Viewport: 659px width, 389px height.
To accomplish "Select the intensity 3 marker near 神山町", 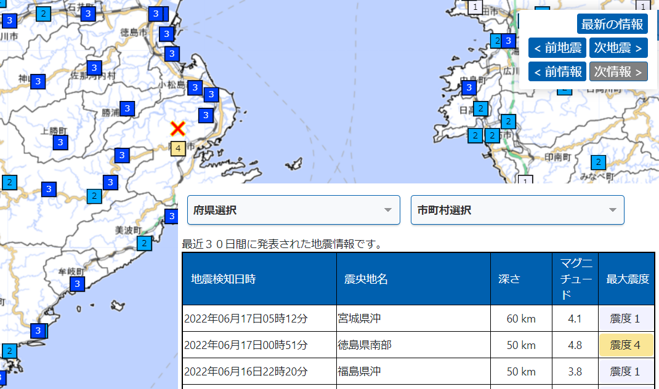I will point(38,81).
